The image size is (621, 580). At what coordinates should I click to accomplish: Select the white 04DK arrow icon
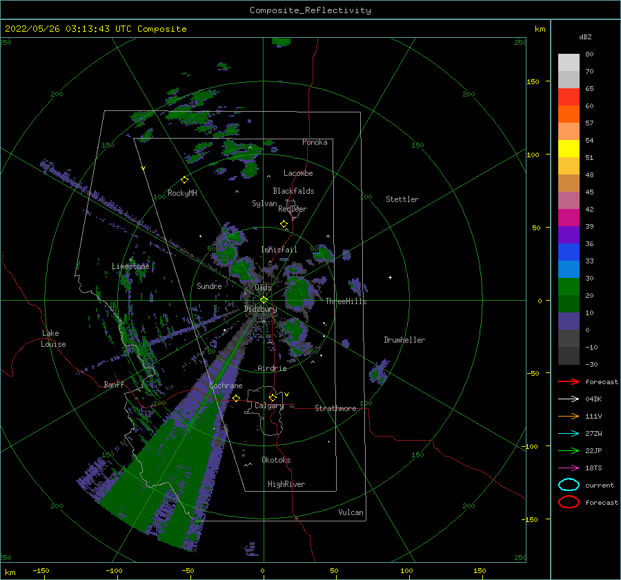[x=569, y=399]
